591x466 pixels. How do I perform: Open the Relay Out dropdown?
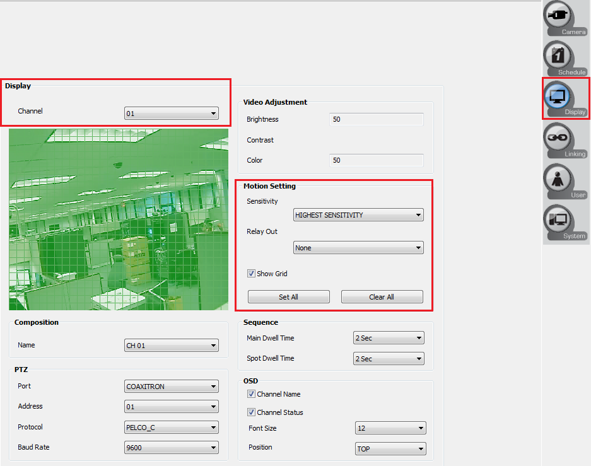pyautogui.click(x=358, y=247)
